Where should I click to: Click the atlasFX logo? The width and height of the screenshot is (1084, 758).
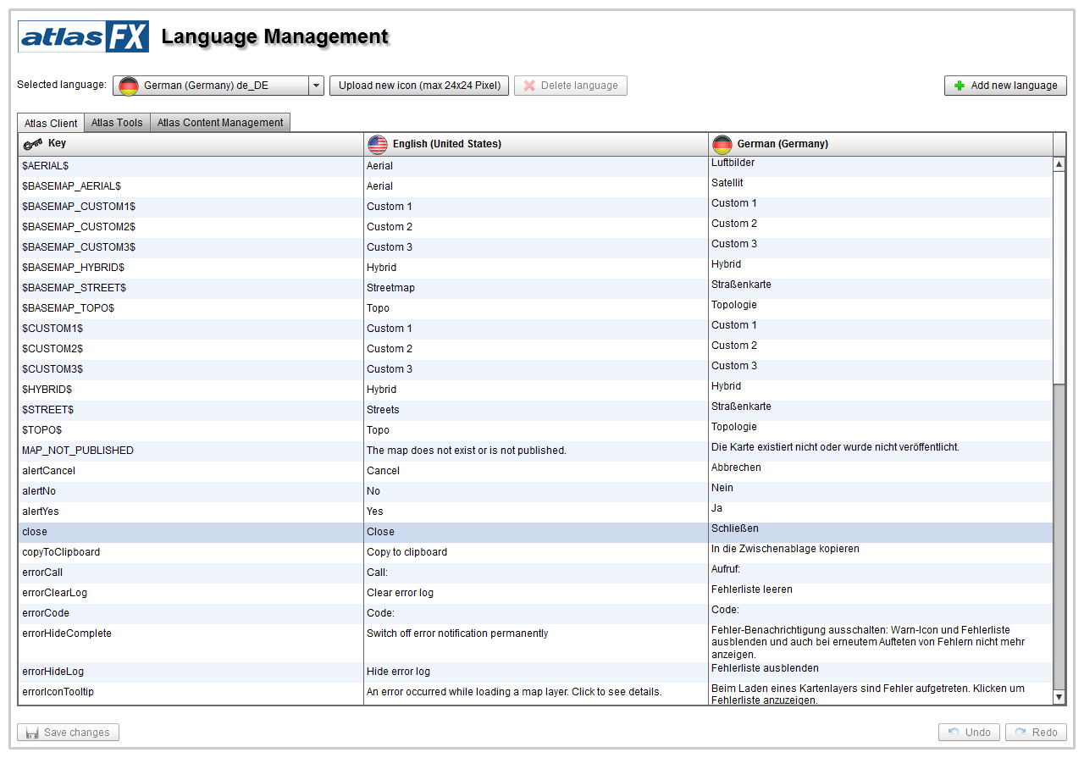coord(84,36)
